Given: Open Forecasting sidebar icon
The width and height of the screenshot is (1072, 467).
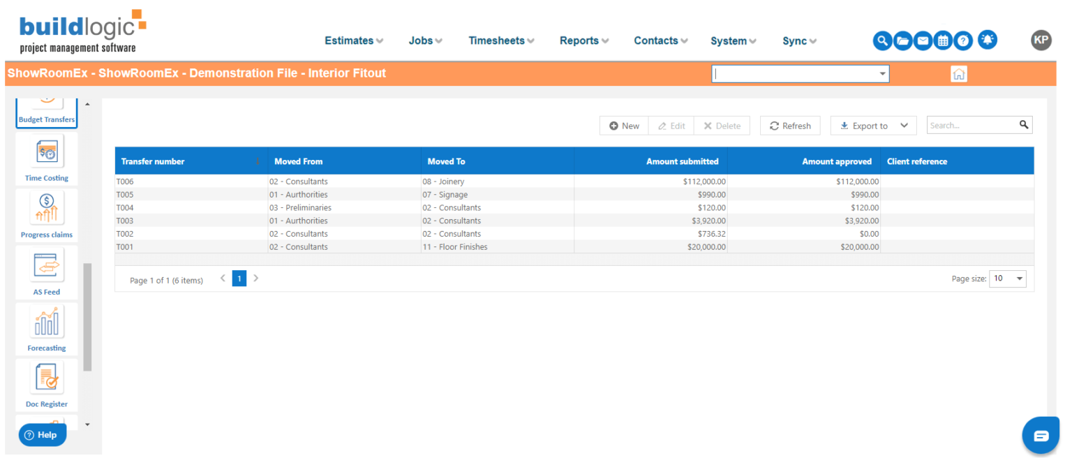Looking at the screenshot, I should point(47,329).
